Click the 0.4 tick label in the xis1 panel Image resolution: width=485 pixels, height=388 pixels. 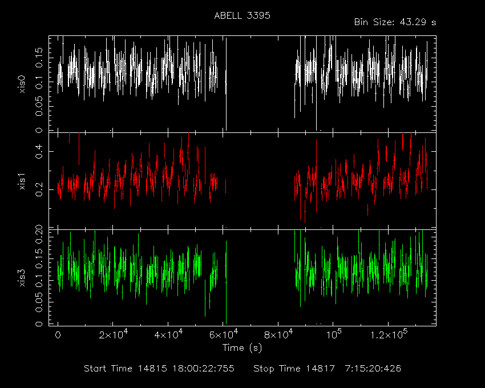pyautogui.click(x=39, y=151)
